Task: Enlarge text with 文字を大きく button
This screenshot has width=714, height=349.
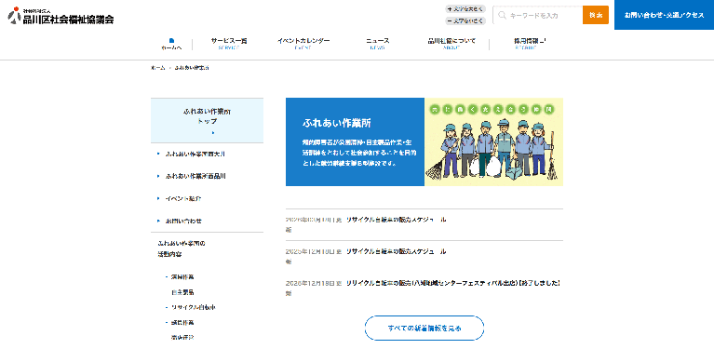Action: pyautogui.click(x=465, y=9)
